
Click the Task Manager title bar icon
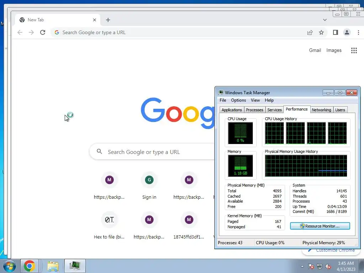pyautogui.click(x=220, y=93)
